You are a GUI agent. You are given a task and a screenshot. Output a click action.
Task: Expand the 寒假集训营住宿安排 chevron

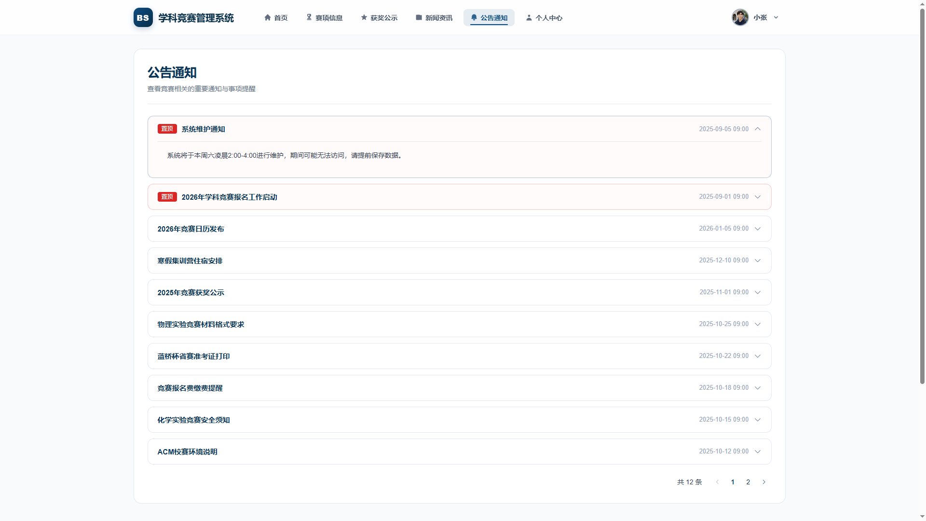click(758, 260)
